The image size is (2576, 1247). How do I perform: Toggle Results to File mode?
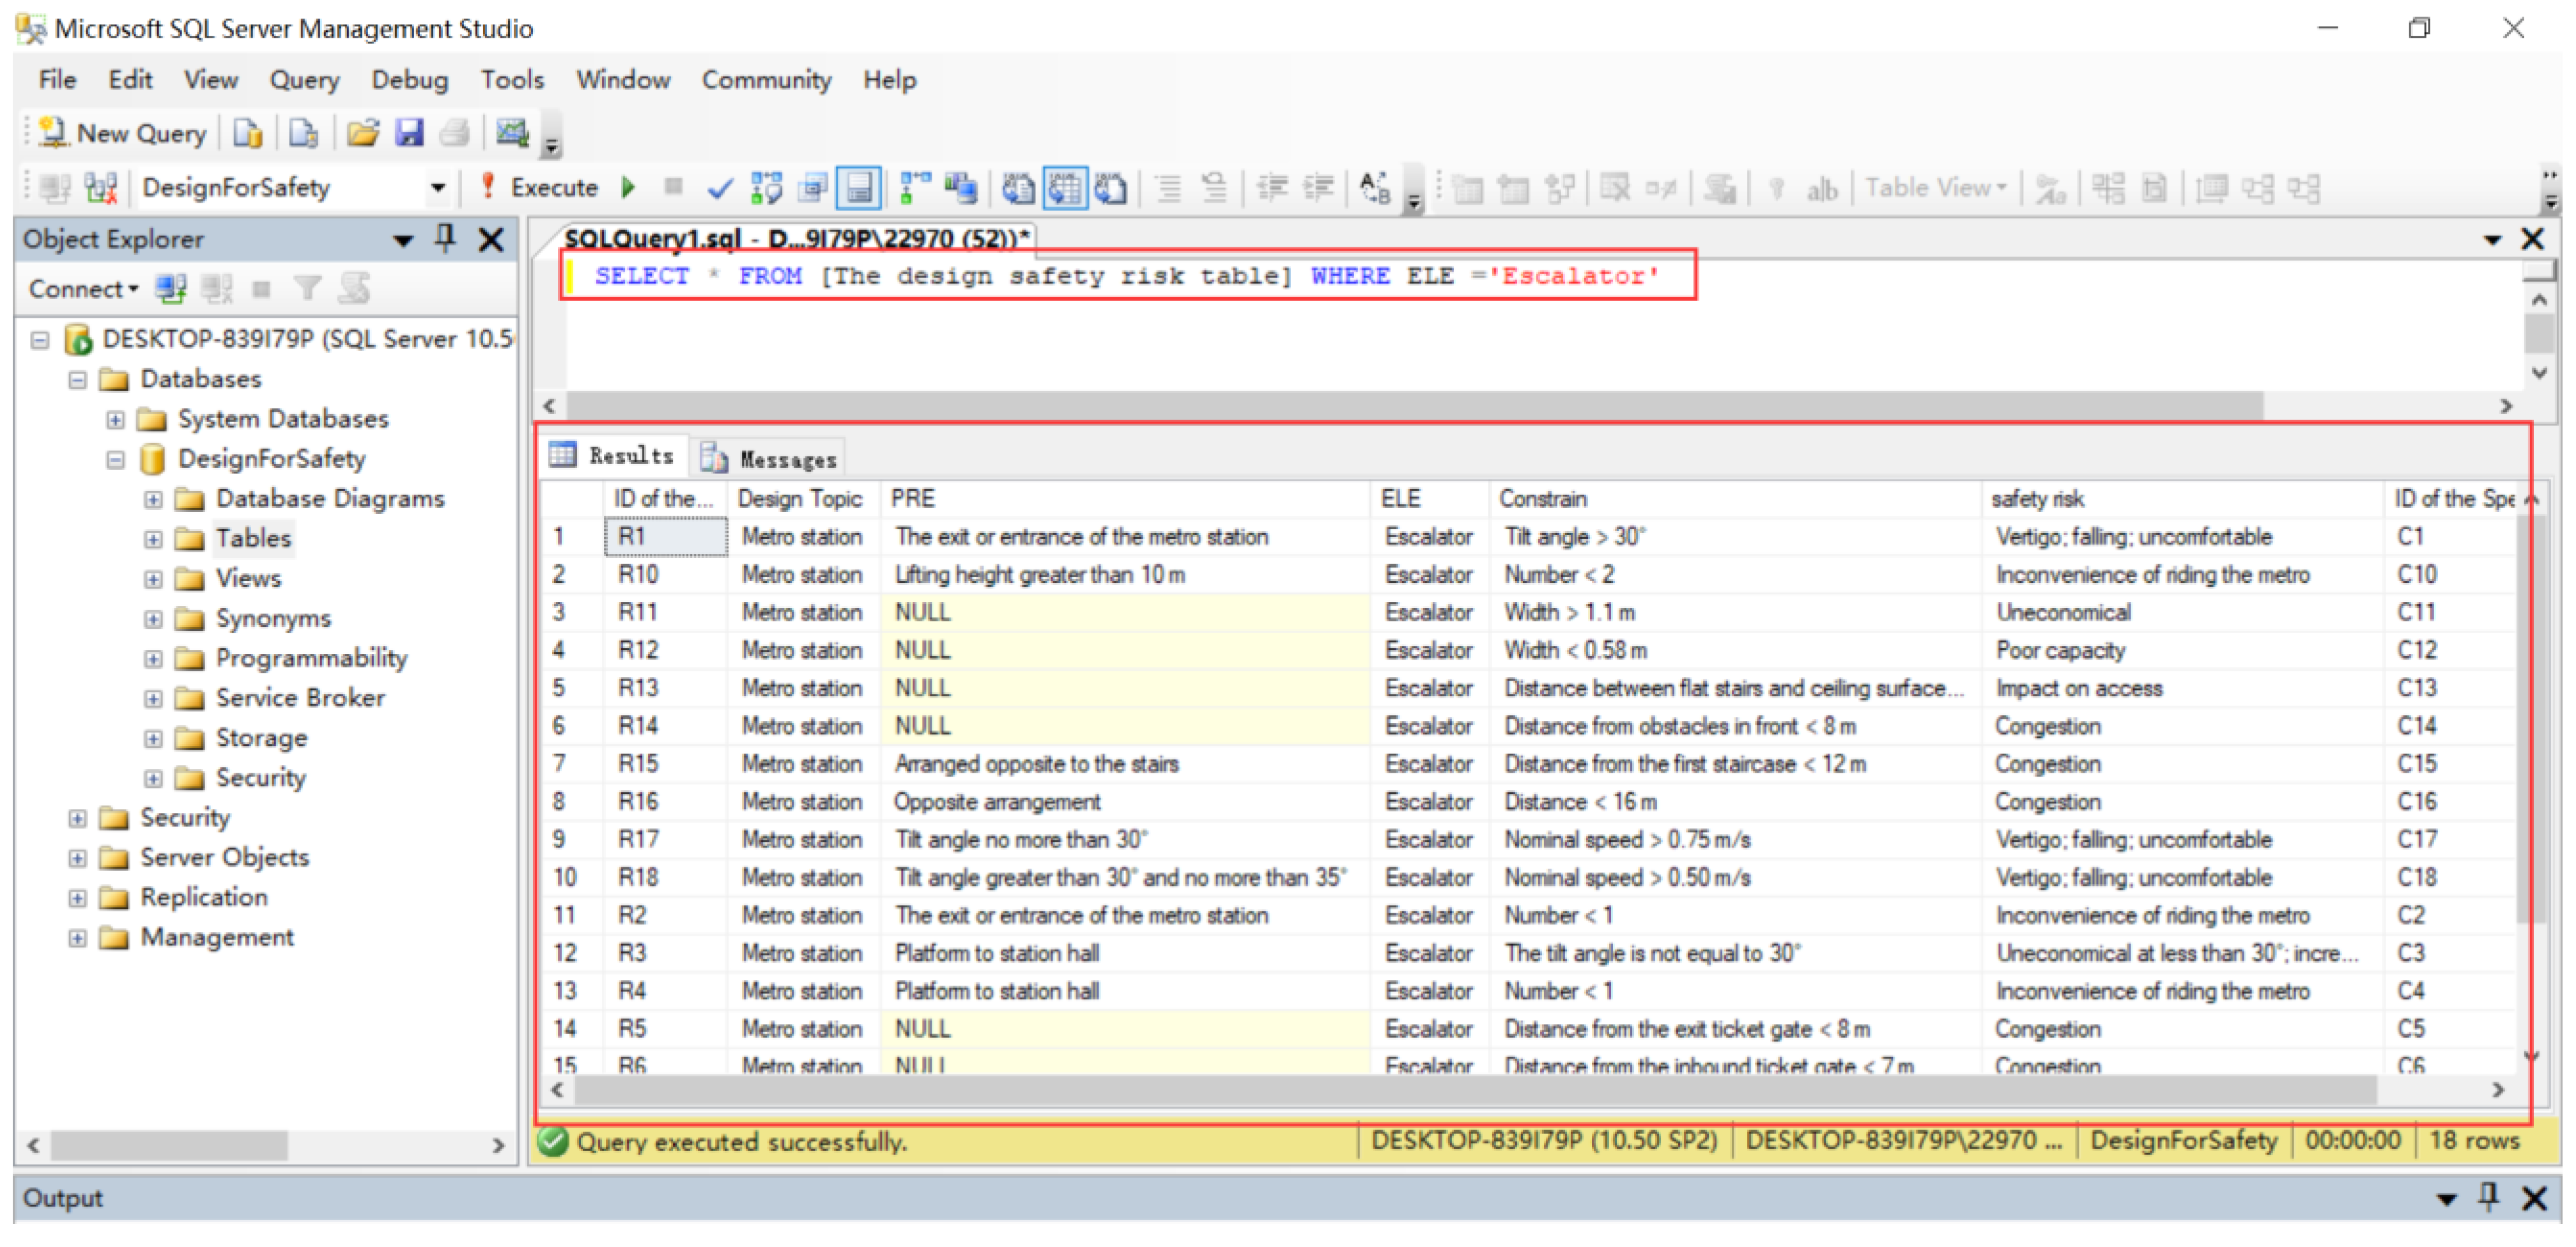coord(1111,187)
